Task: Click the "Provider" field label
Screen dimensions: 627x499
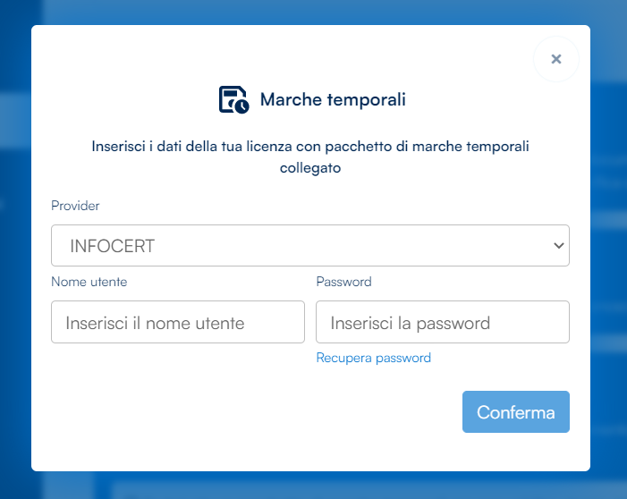Action: pyautogui.click(x=75, y=206)
